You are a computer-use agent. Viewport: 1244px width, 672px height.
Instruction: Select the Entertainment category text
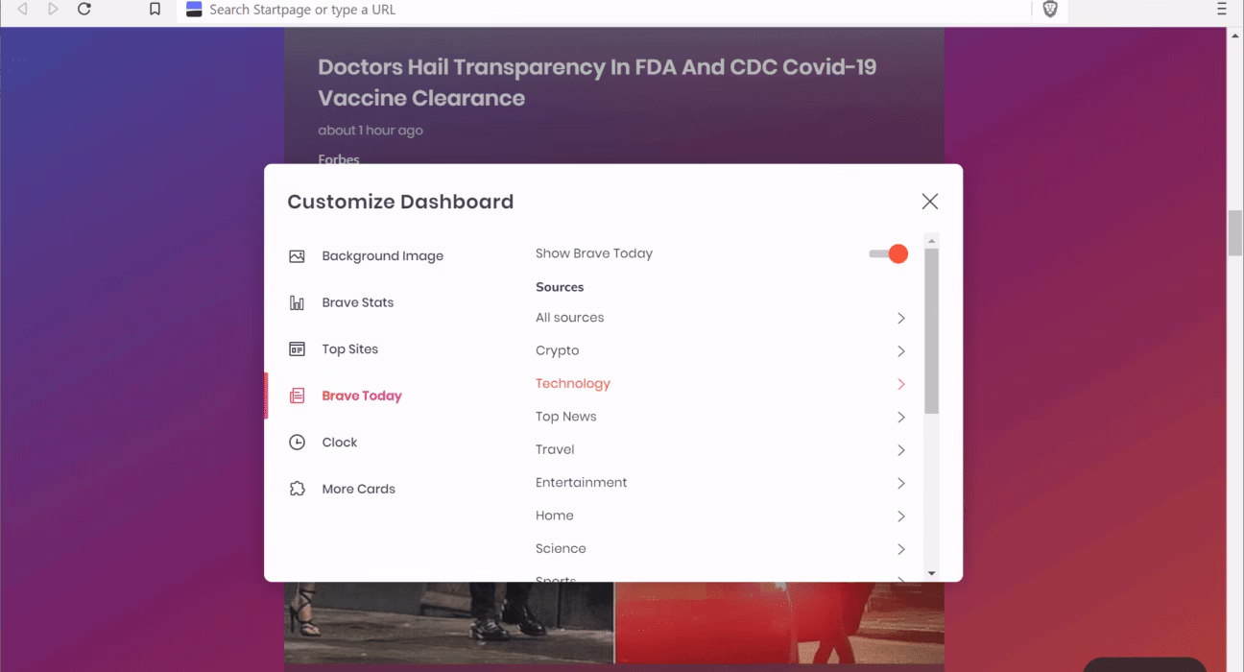(x=582, y=483)
